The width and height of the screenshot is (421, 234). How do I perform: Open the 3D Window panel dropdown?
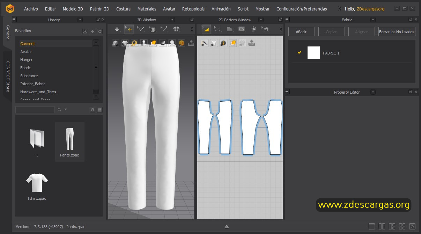tap(172, 20)
